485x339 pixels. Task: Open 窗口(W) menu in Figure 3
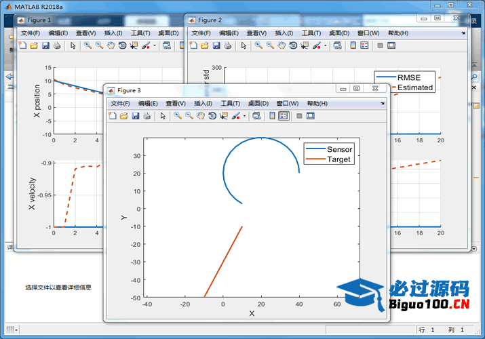288,104
